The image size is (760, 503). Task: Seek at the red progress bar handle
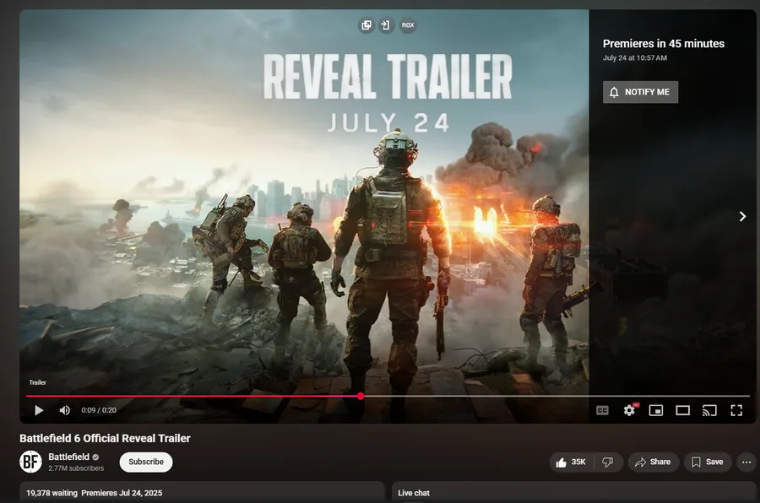(x=361, y=396)
